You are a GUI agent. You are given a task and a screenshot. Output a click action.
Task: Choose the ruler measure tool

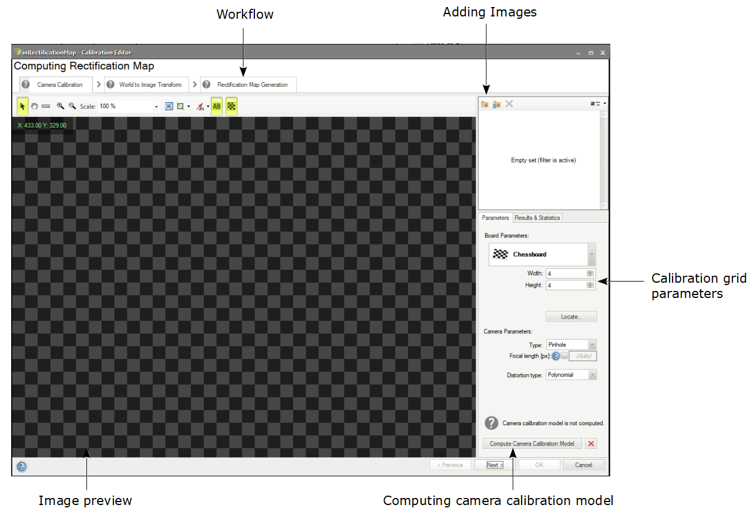tap(46, 106)
